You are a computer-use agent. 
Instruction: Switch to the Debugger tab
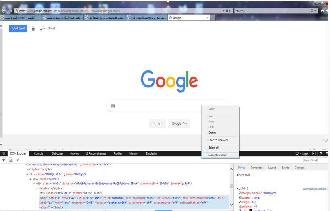[58, 153]
